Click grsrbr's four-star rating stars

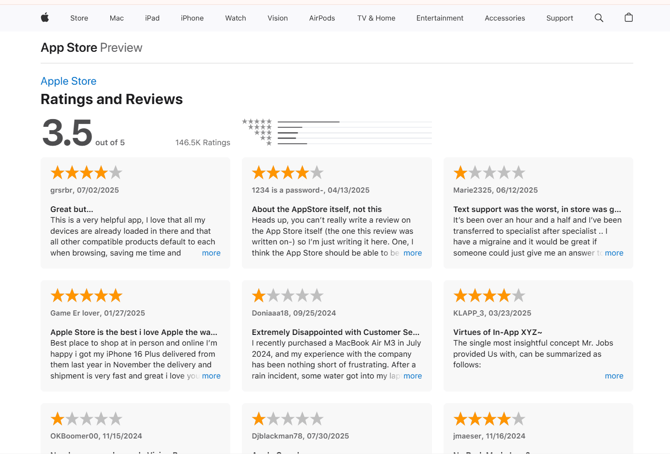(86, 172)
